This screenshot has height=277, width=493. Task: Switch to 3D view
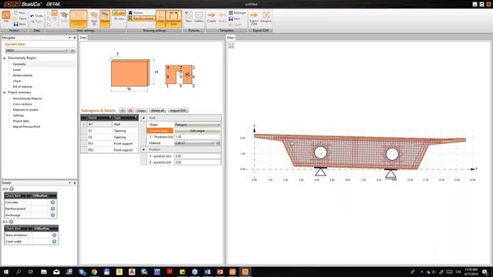coord(119,18)
